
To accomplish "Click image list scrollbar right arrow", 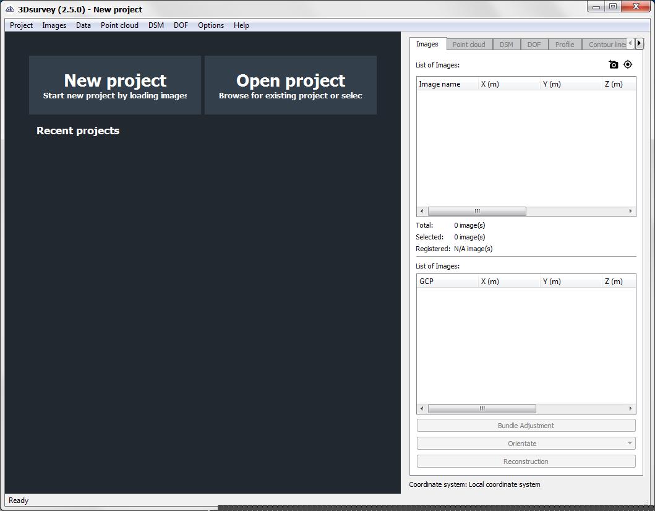I will [x=630, y=211].
